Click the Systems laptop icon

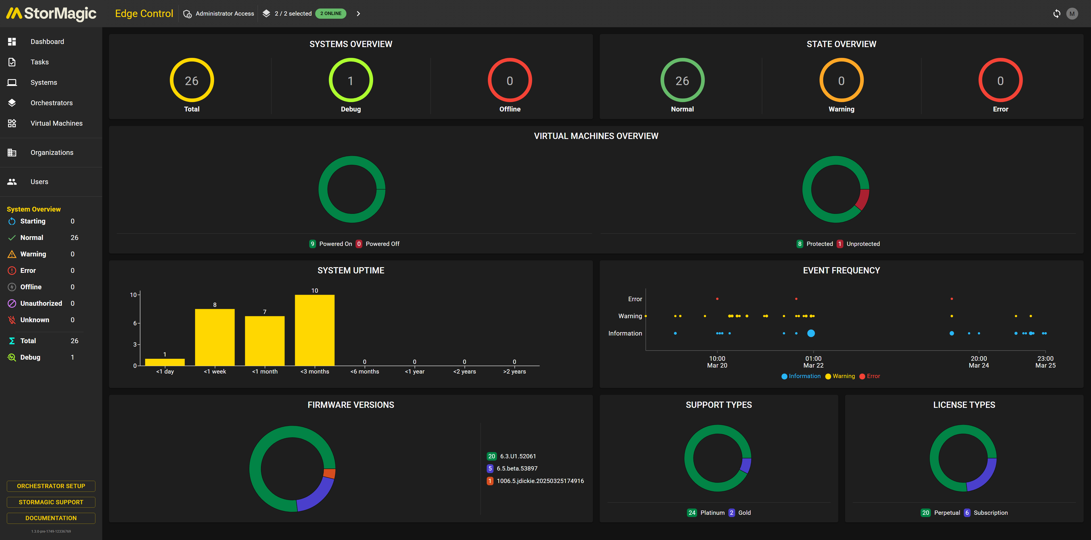[12, 83]
